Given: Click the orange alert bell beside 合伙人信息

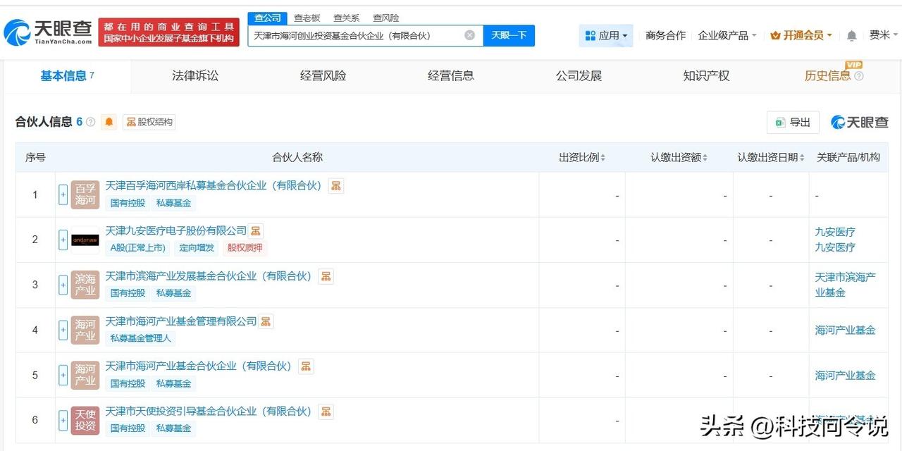Looking at the screenshot, I should (x=109, y=122).
